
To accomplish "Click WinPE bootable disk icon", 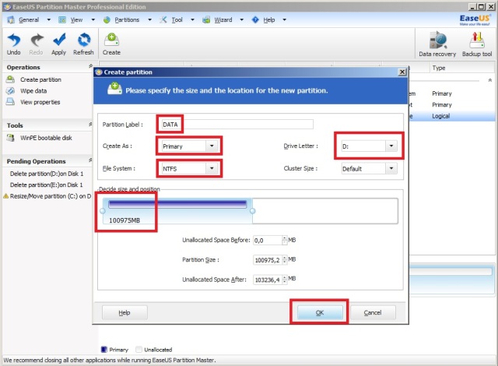I will pyautogui.click(x=10, y=138).
